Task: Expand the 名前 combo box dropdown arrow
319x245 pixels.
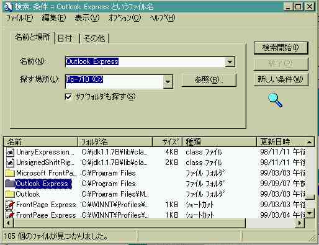Action: pos(230,61)
